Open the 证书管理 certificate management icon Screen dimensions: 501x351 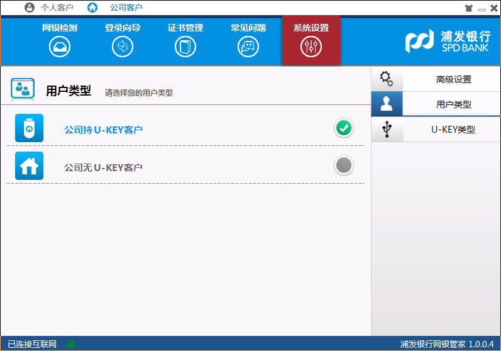[185, 47]
